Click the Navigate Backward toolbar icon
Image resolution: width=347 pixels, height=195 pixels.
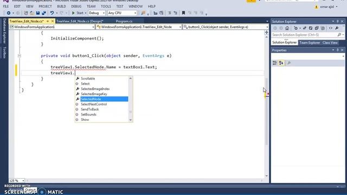pyautogui.click(x=9, y=13)
